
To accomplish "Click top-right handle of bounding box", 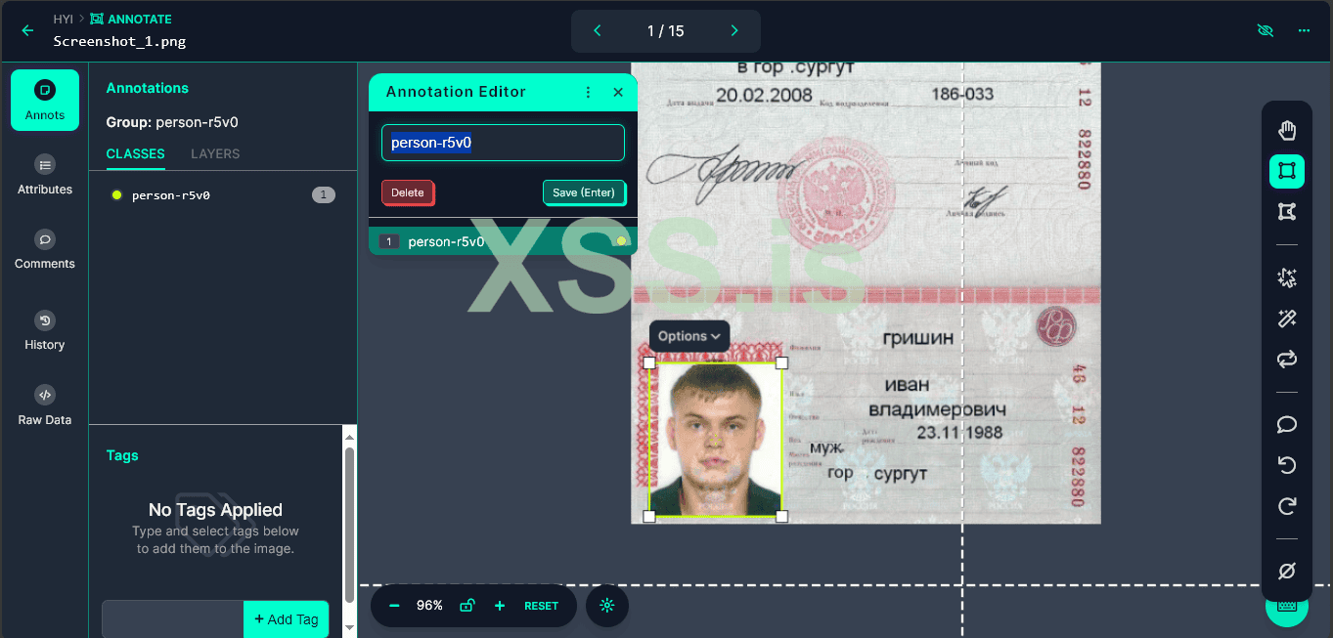I will (x=781, y=362).
